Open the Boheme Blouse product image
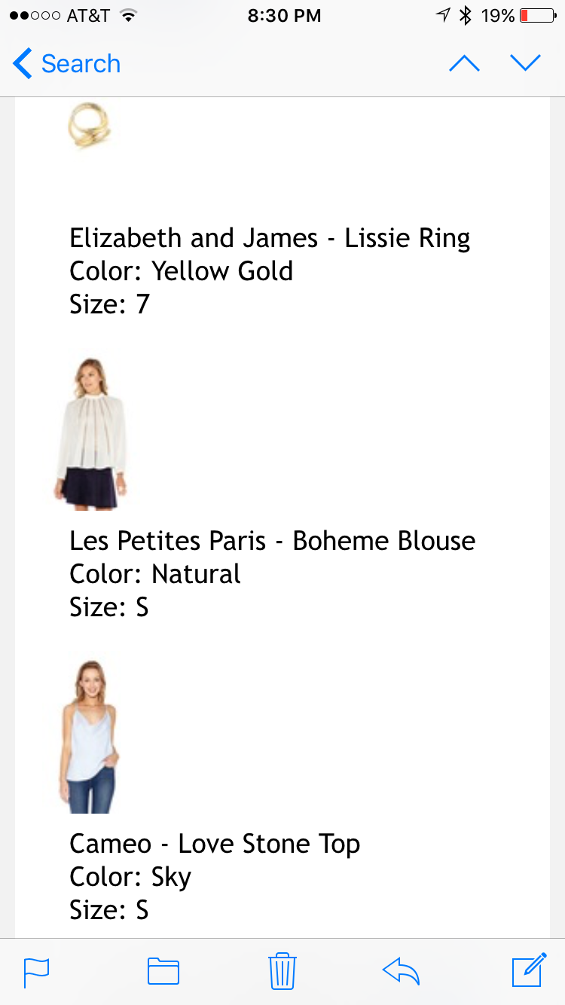 pyautogui.click(x=87, y=433)
